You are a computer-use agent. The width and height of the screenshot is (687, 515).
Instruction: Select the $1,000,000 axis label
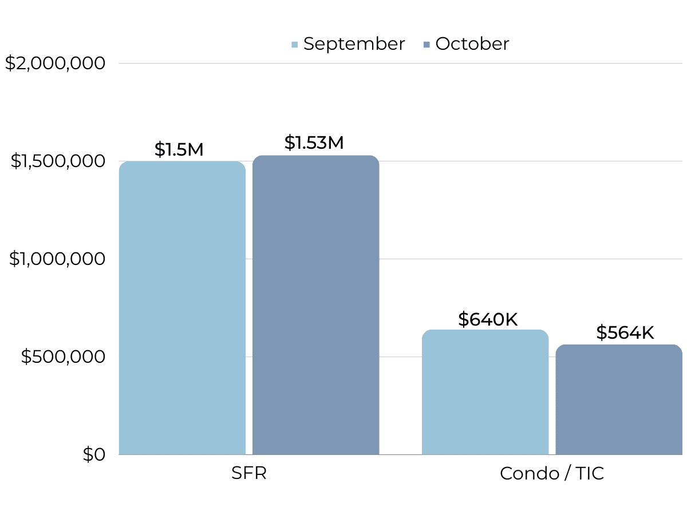[x=57, y=259]
